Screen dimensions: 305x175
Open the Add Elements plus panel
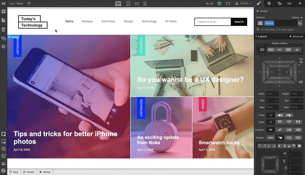point(3,12)
